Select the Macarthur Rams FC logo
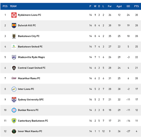The width and height of the screenshot is (141, 137). 14,78
